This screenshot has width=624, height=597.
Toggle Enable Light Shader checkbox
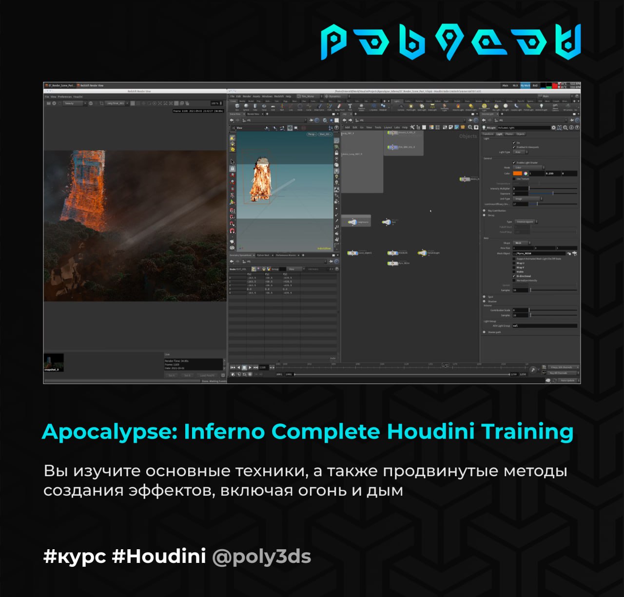coord(514,163)
